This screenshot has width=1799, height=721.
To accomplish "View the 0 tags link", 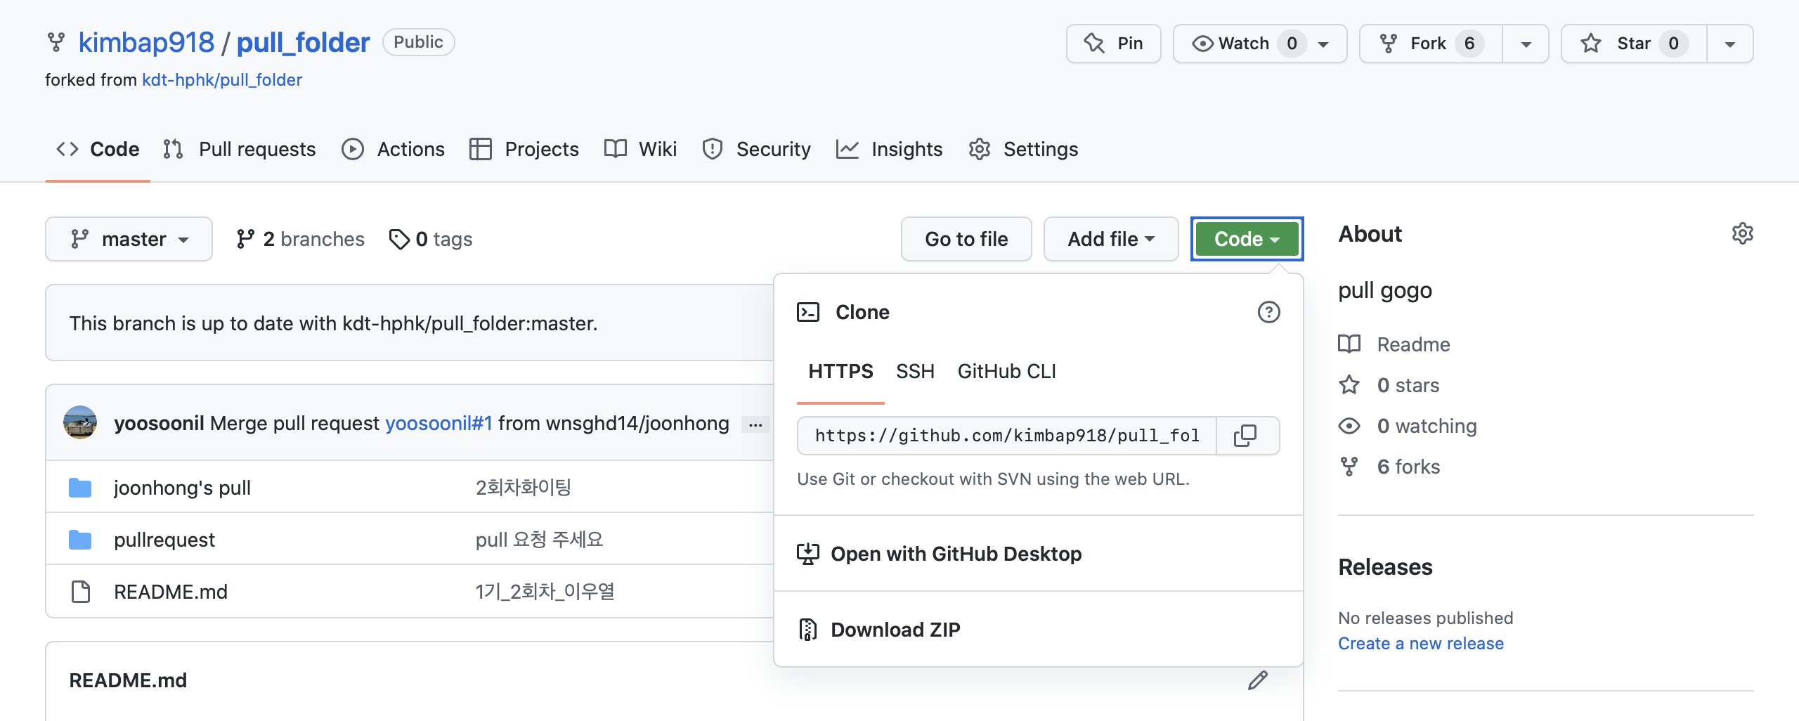I will click(x=431, y=239).
